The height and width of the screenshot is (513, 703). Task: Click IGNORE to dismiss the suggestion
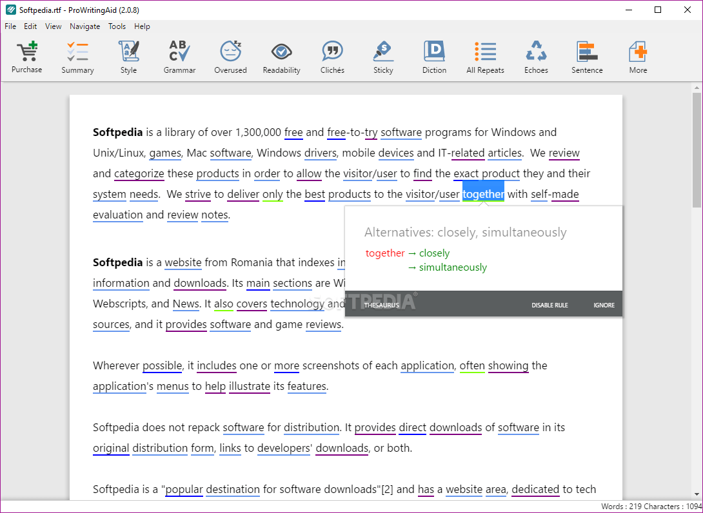(604, 305)
